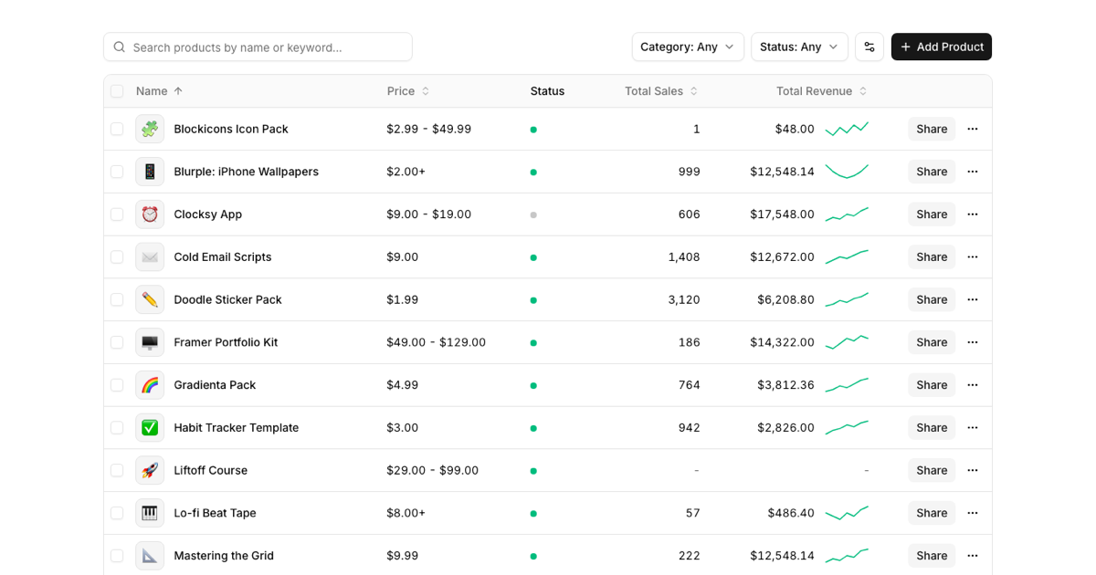Open more options for Habit Tracker Template
Screen dimensions: 1096x575
pyautogui.click(x=973, y=427)
